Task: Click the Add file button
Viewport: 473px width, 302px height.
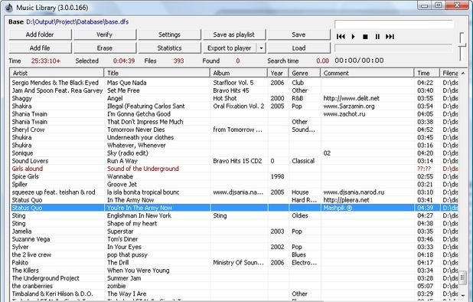Action: point(40,48)
